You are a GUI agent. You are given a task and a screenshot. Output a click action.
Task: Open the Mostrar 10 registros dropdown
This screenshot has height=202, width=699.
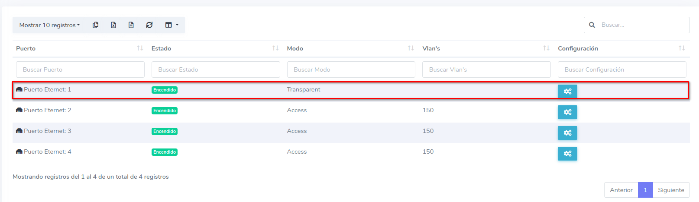click(x=49, y=25)
